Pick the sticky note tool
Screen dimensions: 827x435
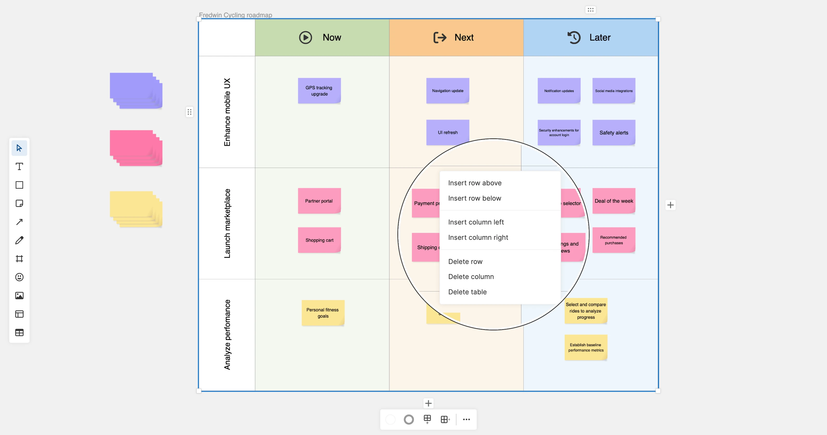(x=19, y=203)
